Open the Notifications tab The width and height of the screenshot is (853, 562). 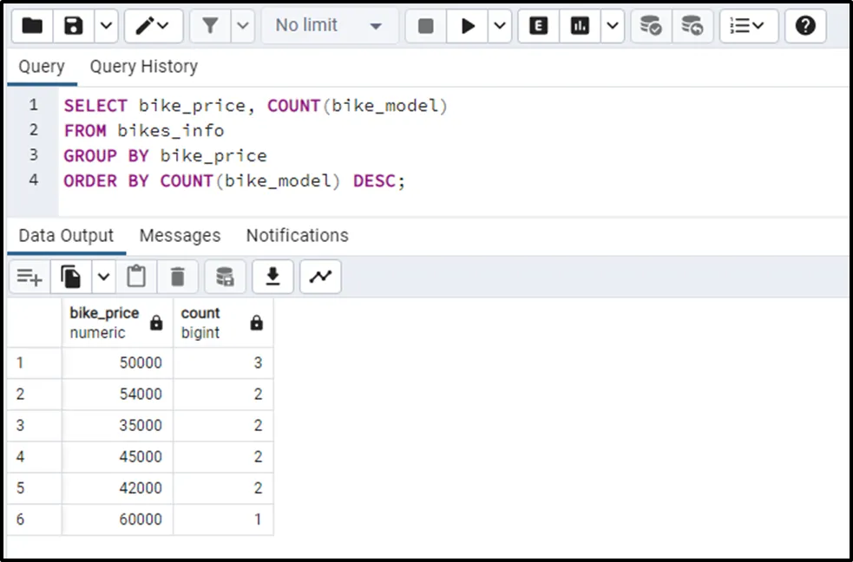click(297, 236)
